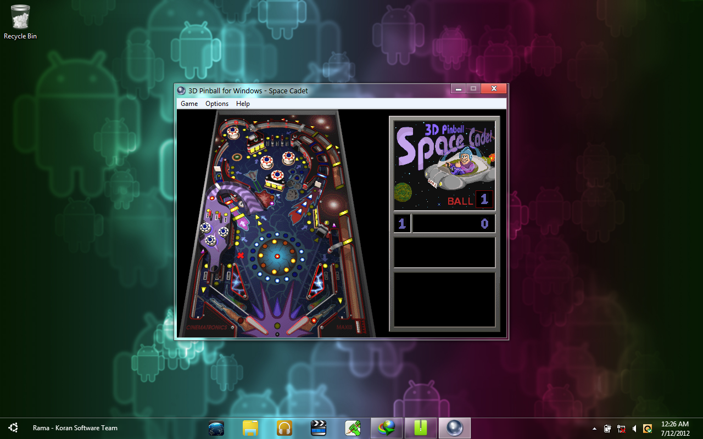
Task: Click the pinball window title bar icon
Action: 181,91
